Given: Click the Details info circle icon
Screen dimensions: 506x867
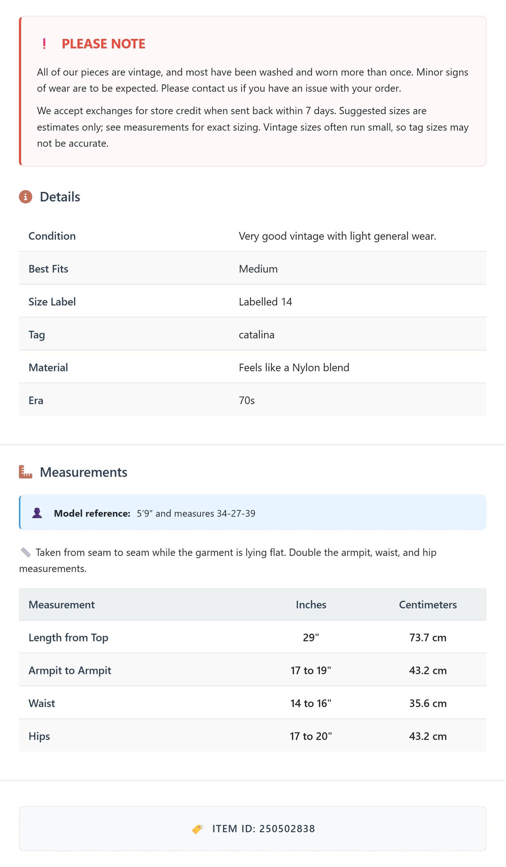Looking at the screenshot, I should pos(25,197).
